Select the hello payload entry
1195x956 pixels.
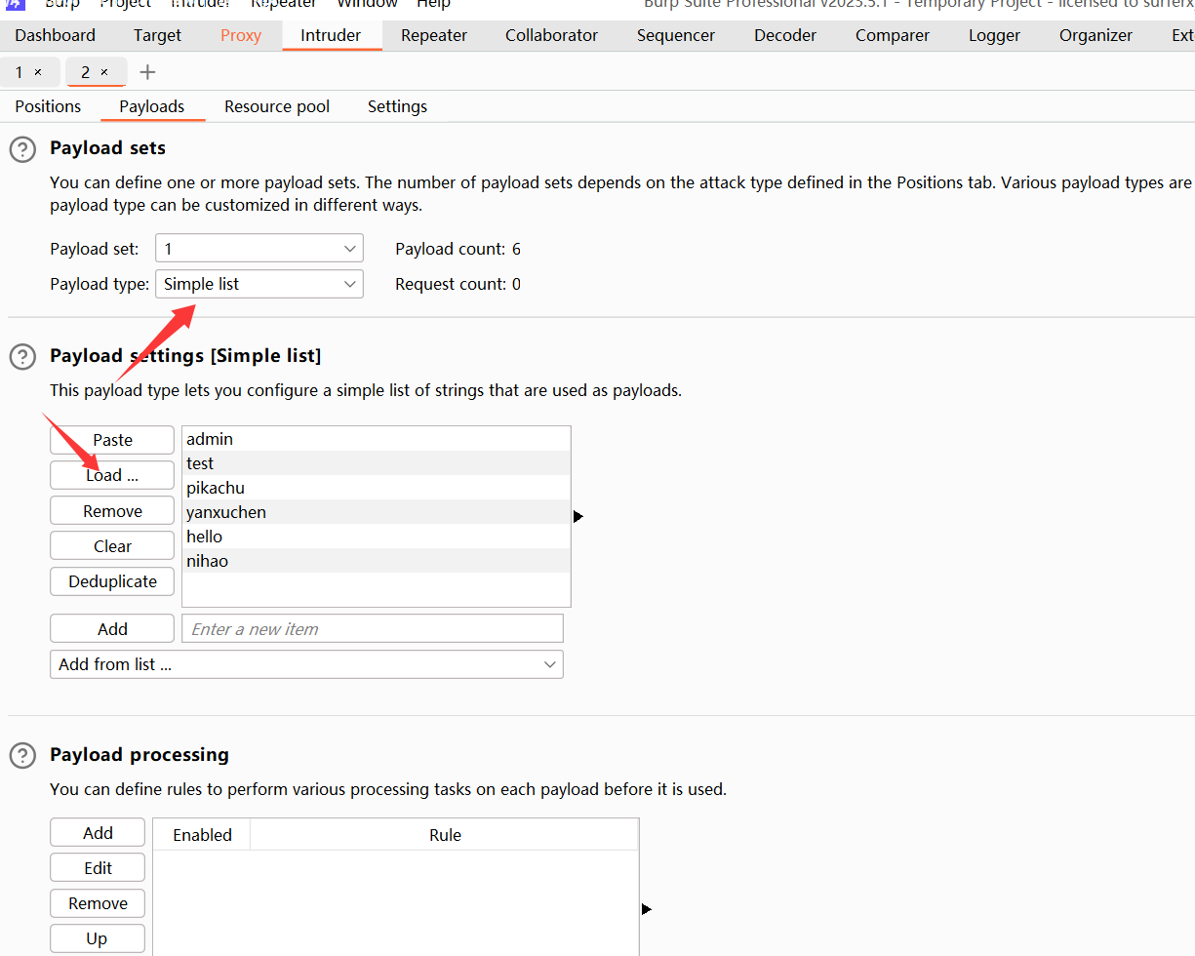click(376, 537)
